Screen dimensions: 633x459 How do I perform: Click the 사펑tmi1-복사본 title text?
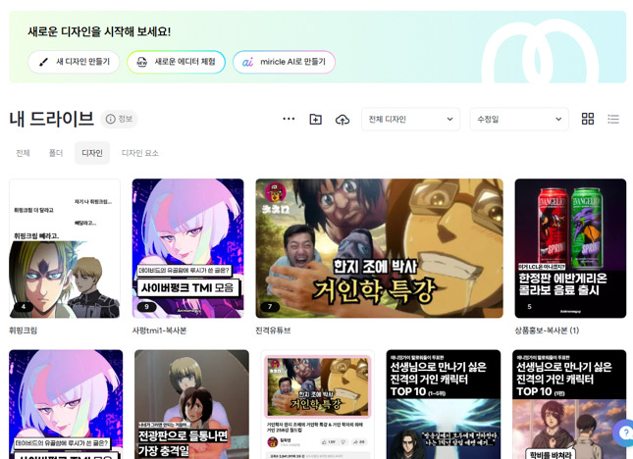point(159,331)
